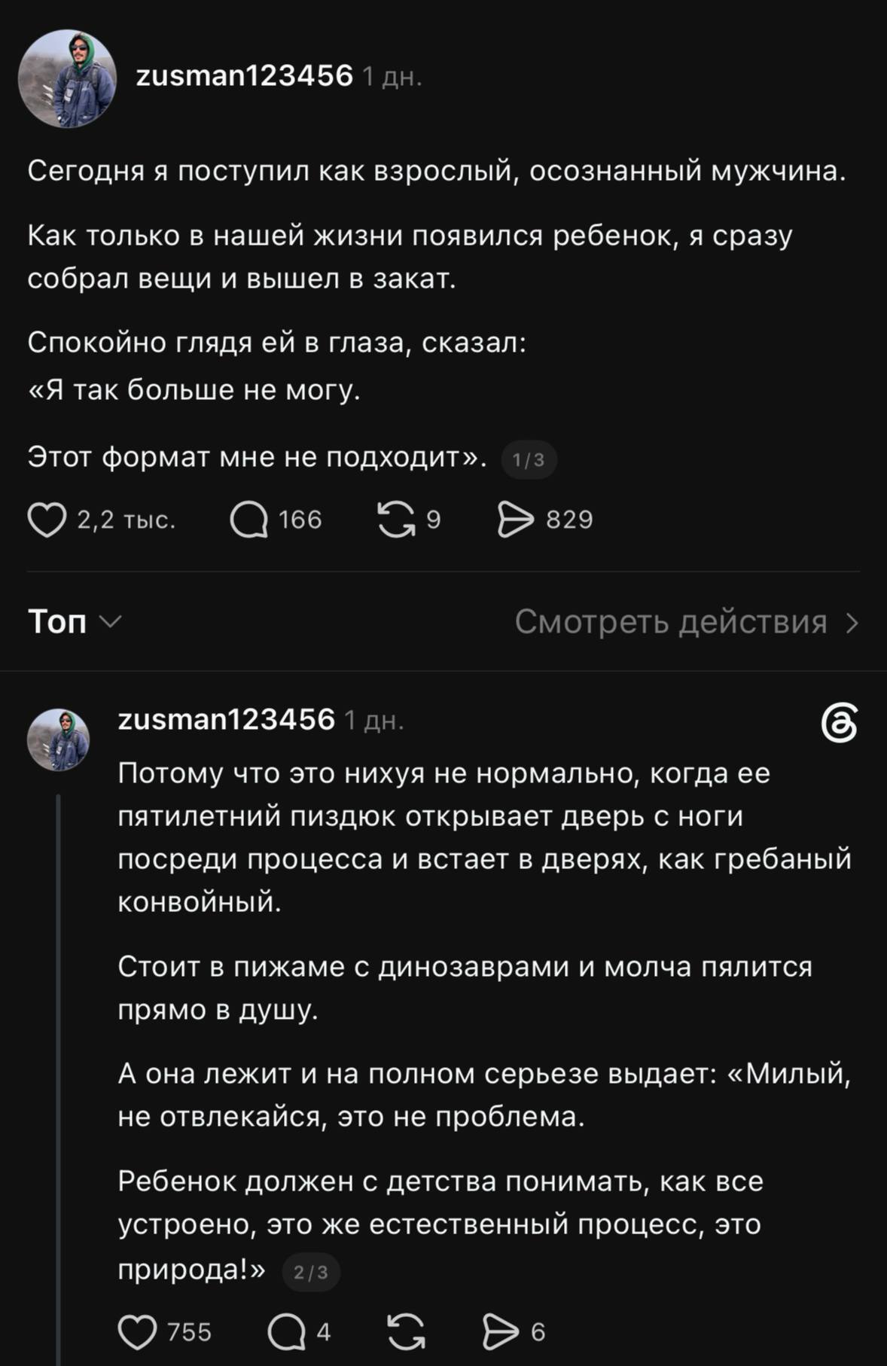Tap the Threads logo icon on reply
Viewport: 887px width, 1366px height.
pos(839,723)
